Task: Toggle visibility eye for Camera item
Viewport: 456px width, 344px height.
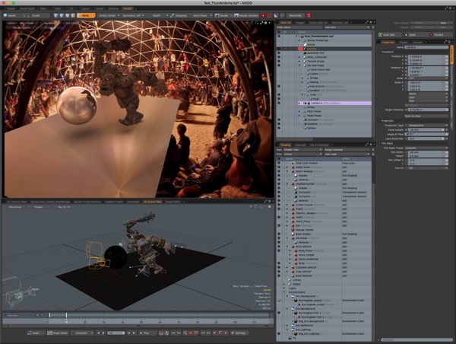Action: click(279, 48)
